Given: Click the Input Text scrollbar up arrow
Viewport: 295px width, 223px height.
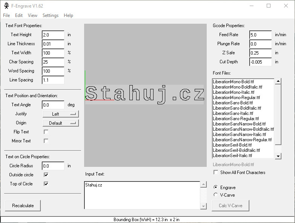Looking at the screenshot, I should pos(203,185).
